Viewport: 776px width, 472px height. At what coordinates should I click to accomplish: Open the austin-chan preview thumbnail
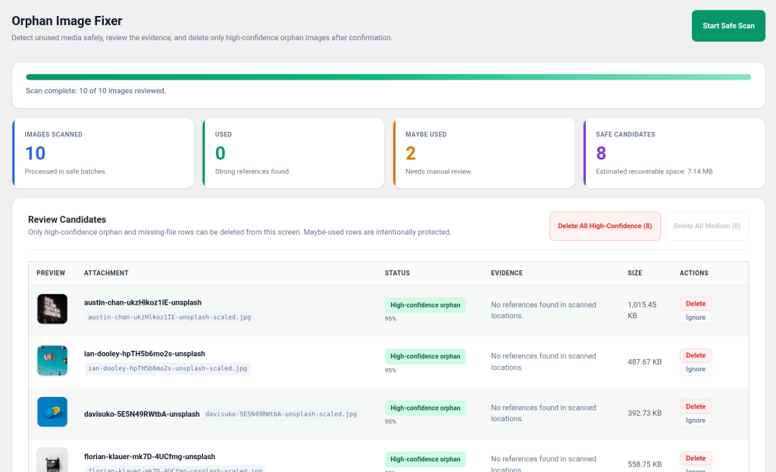pos(52,309)
